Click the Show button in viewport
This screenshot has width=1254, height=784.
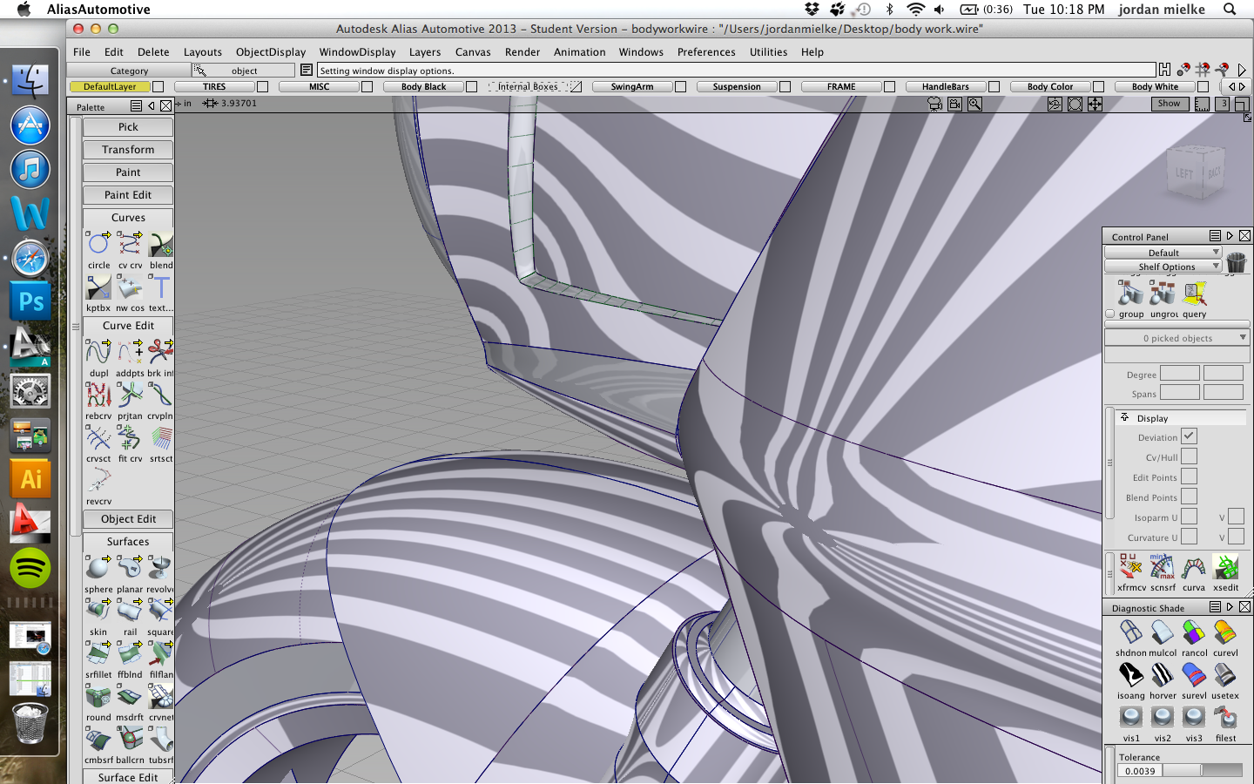[1169, 104]
